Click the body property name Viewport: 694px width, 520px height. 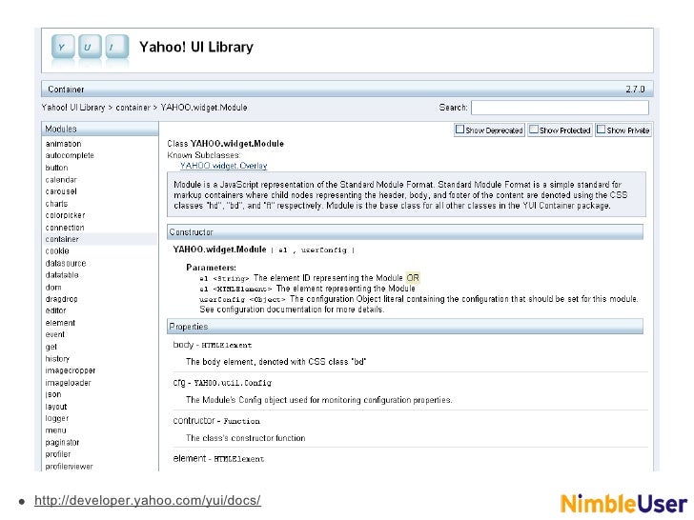pyautogui.click(x=183, y=345)
